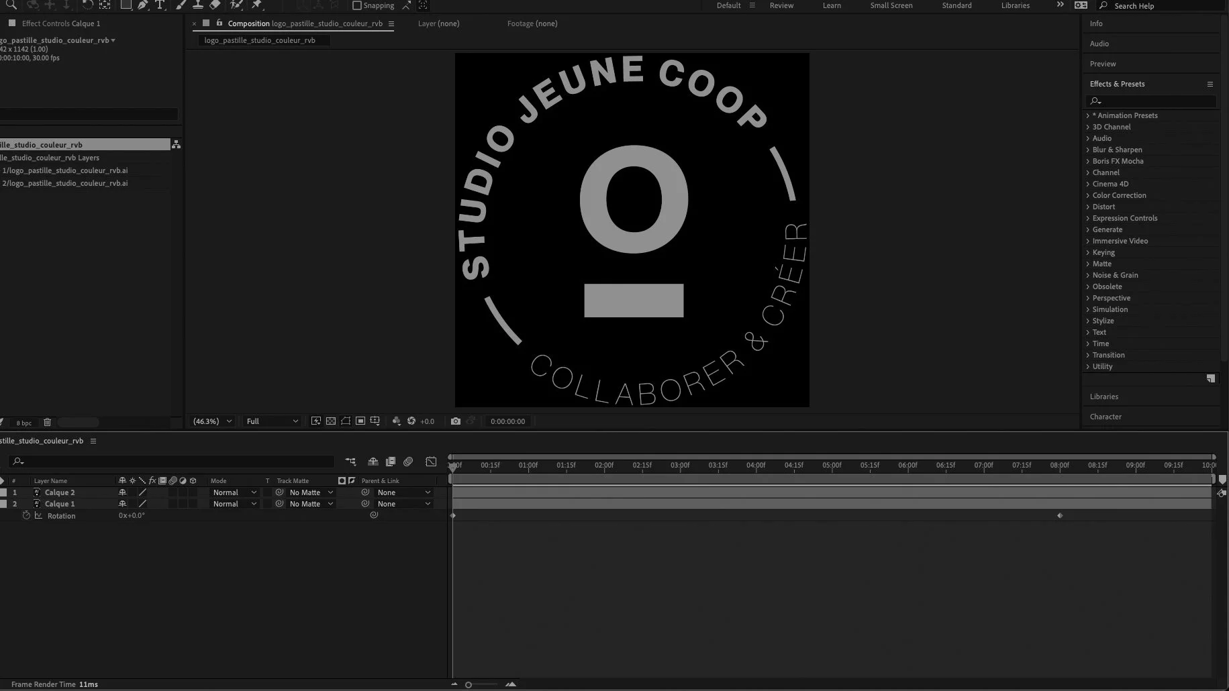Toggle shy switch for Calque 2
The height and width of the screenshot is (691, 1229).
(x=122, y=492)
